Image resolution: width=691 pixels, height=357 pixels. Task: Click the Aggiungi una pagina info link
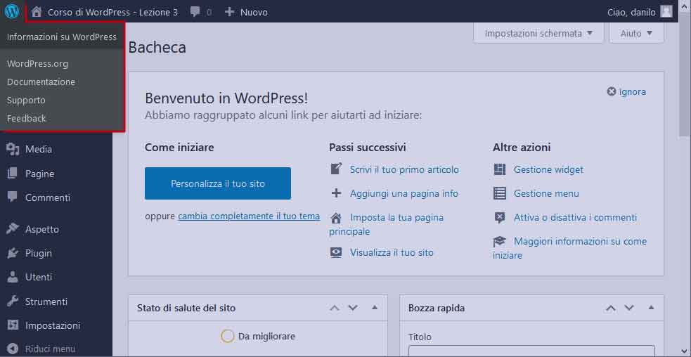point(403,193)
